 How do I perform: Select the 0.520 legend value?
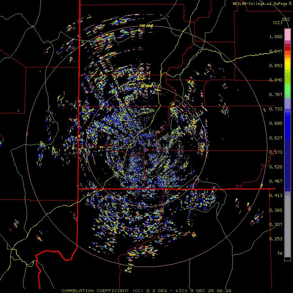(x=276, y=167)
